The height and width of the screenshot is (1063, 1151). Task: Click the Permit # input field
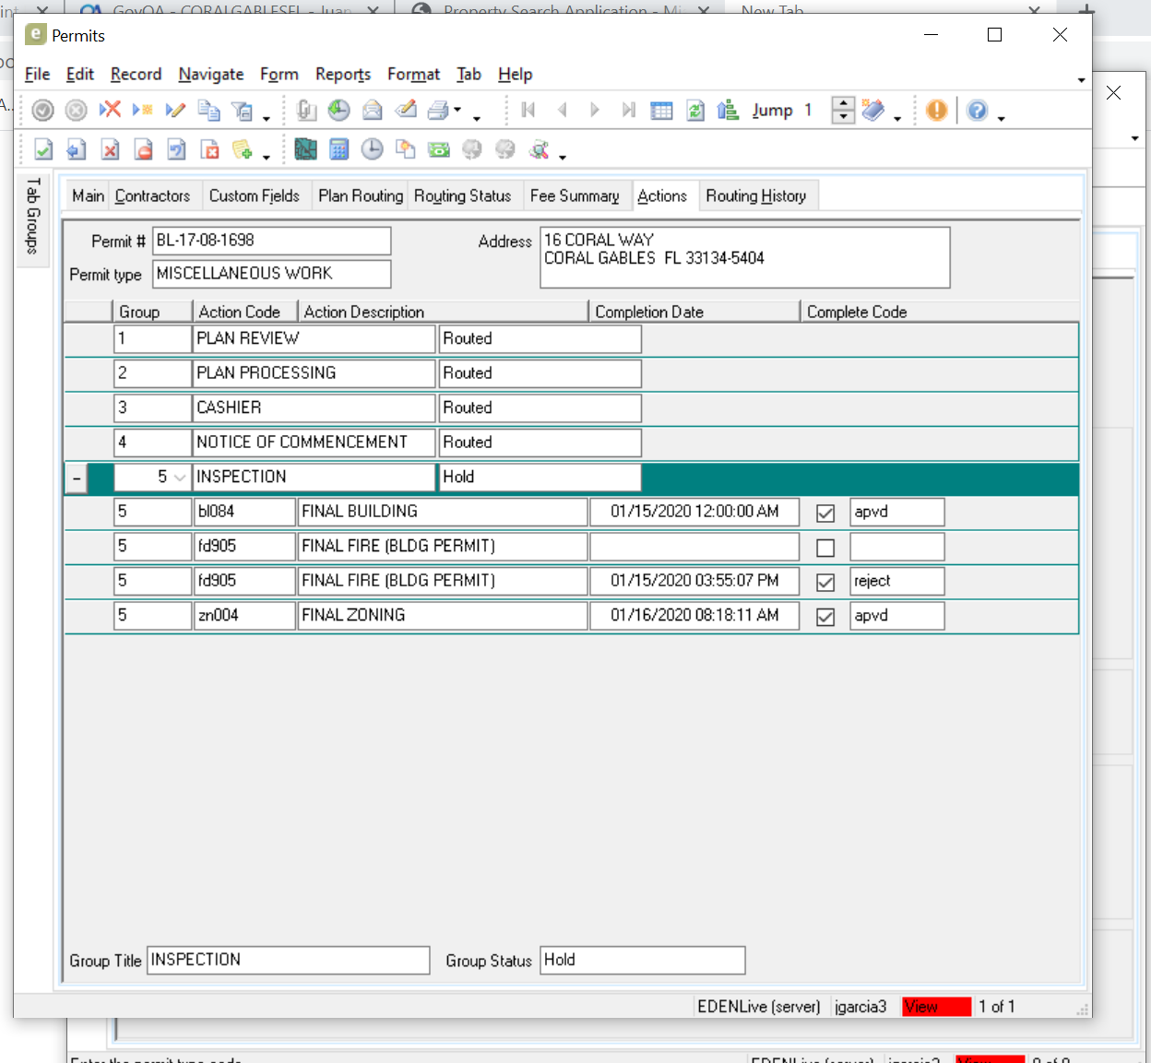pyautogui.click(x=271, y=241)
